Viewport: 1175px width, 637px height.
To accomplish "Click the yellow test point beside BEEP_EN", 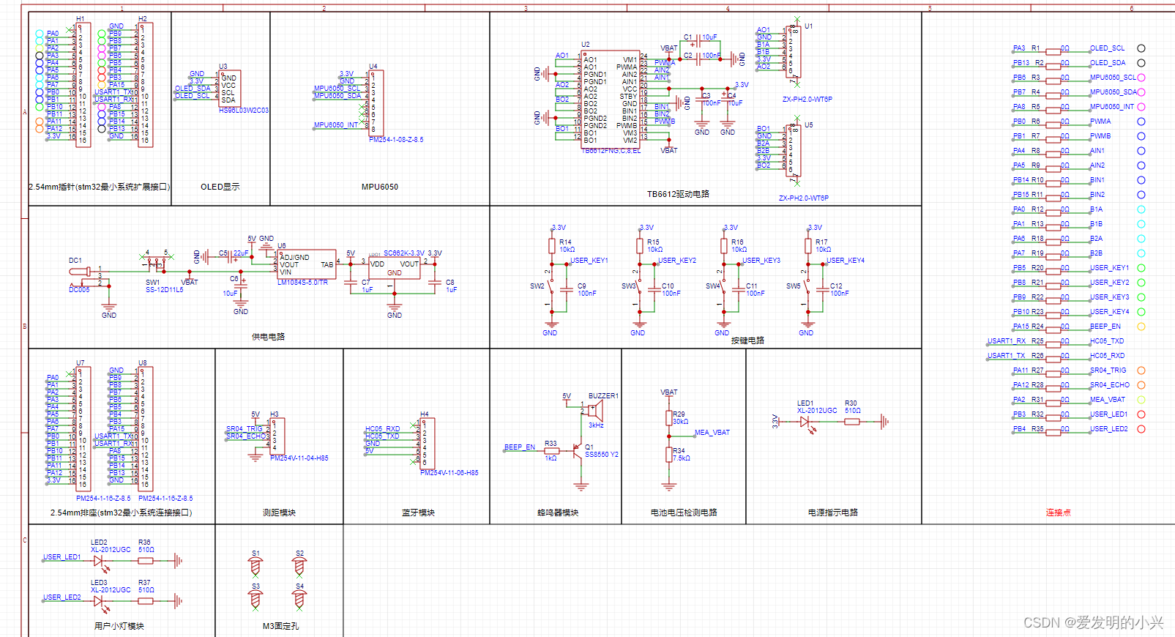I will 1141,327.
